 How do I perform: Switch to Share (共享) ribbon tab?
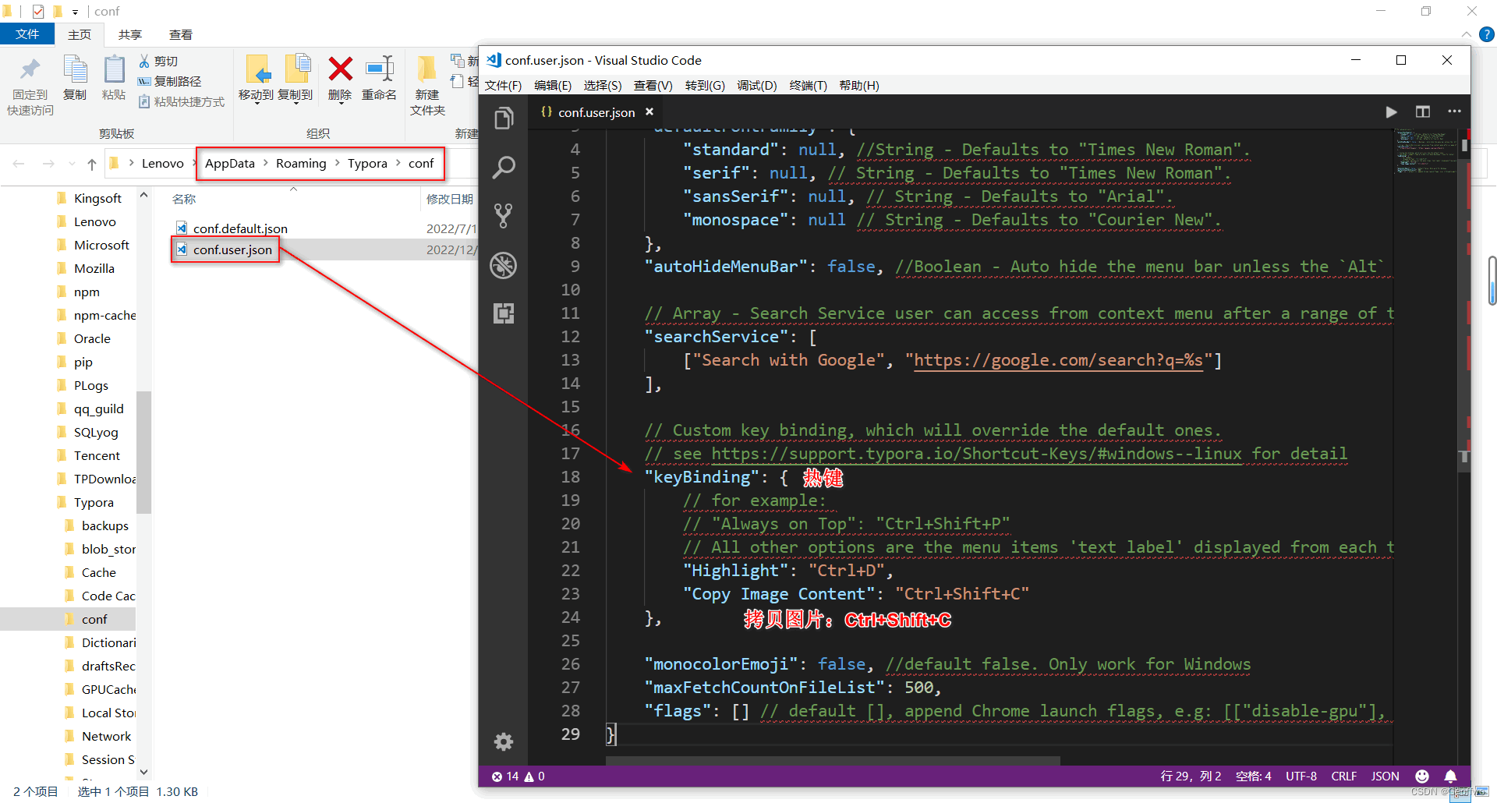coord(130,34)
